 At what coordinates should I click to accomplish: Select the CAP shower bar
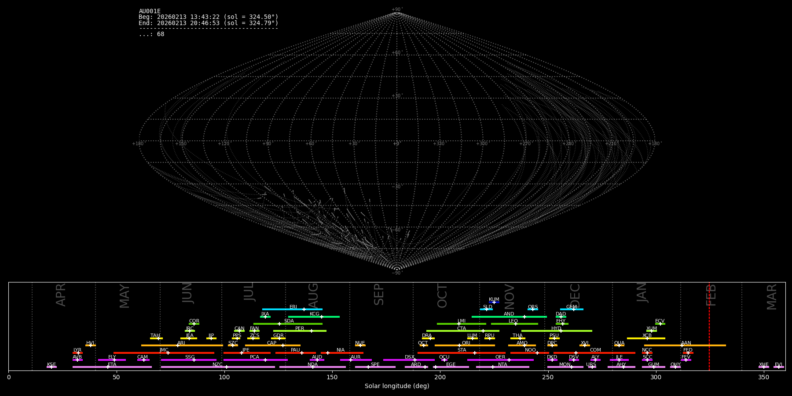pyautogui.click(x=273, y=345)
